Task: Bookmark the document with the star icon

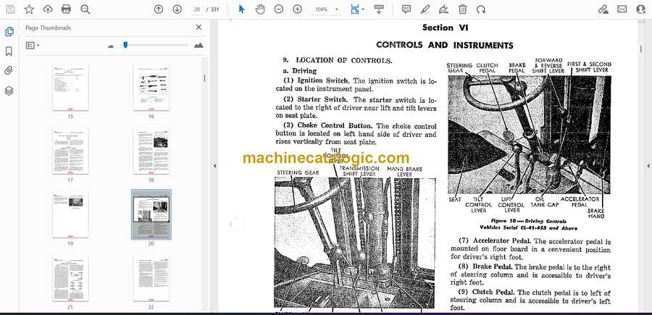Action: click(29, 9)
